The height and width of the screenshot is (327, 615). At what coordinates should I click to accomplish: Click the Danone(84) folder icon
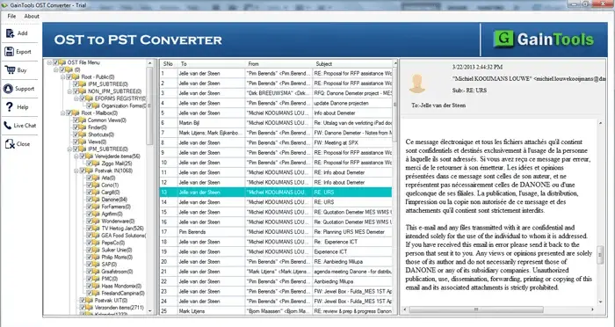point(96,200)
